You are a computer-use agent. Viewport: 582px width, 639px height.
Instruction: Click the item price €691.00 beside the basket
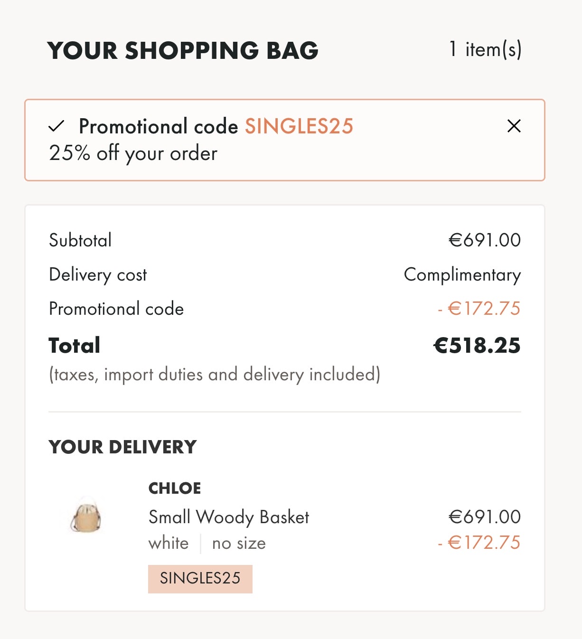pyautogui.click(x=484, y=517)
